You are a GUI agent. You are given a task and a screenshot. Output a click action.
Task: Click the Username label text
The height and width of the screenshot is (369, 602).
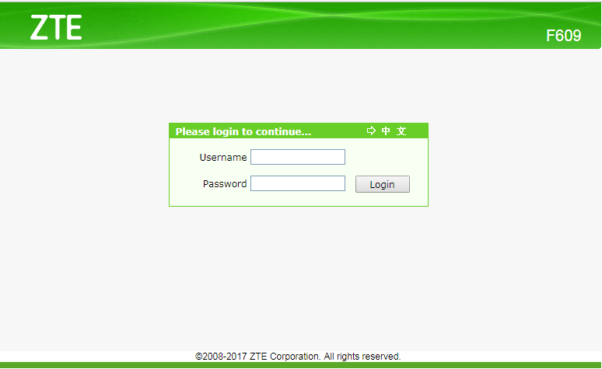[223, 157]
